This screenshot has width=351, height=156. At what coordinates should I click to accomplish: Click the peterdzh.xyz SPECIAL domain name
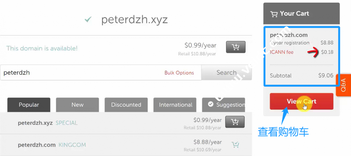[x=35, y=123]
